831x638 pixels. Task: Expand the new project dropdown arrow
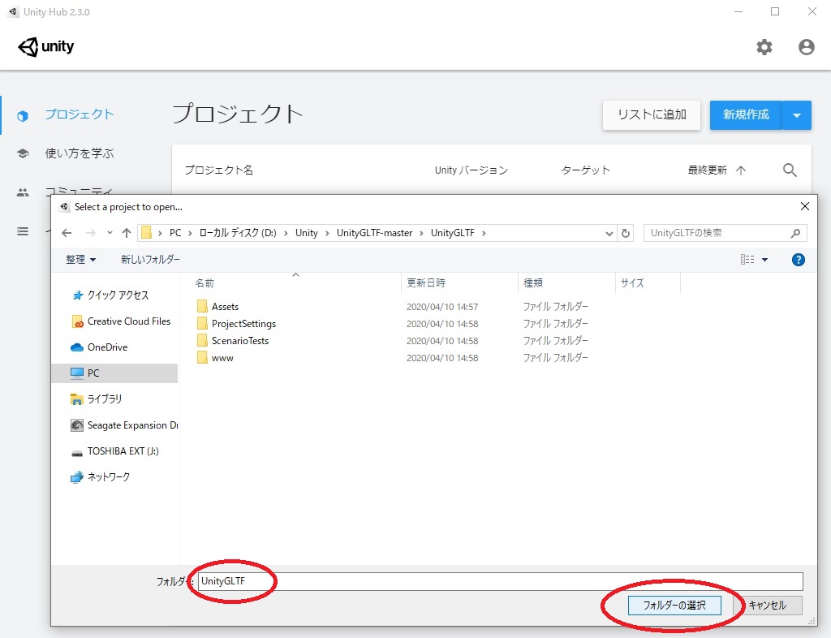(797, 115)
